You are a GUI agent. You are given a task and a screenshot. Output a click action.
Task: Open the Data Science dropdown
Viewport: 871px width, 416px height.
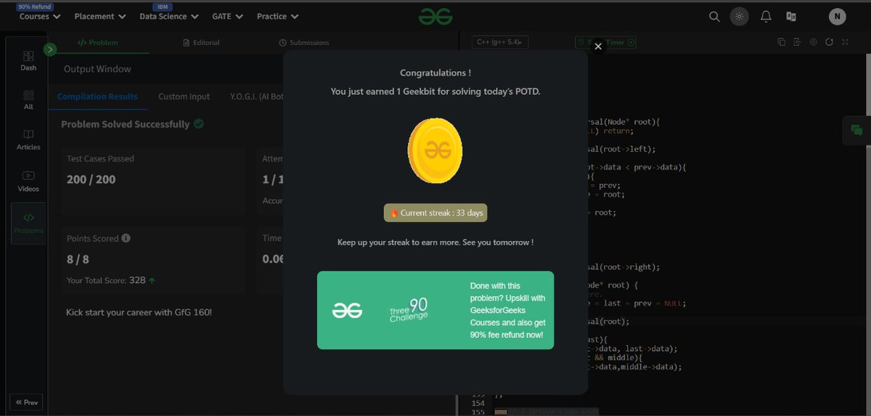pos(169,16)
